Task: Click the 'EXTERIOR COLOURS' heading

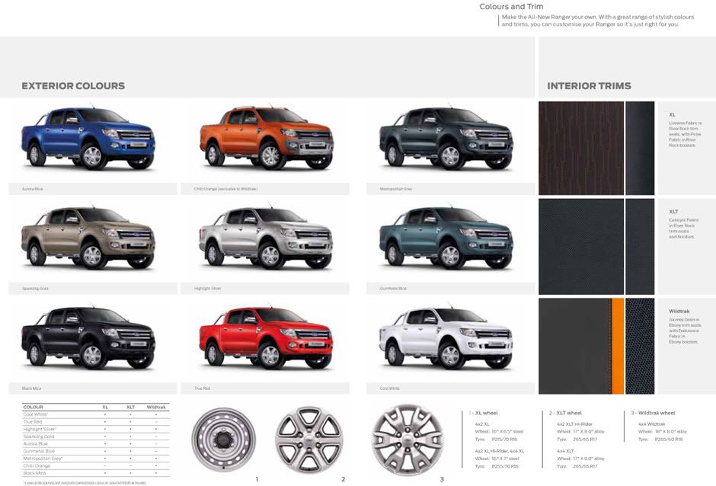Action: click(x=73, y=86)
